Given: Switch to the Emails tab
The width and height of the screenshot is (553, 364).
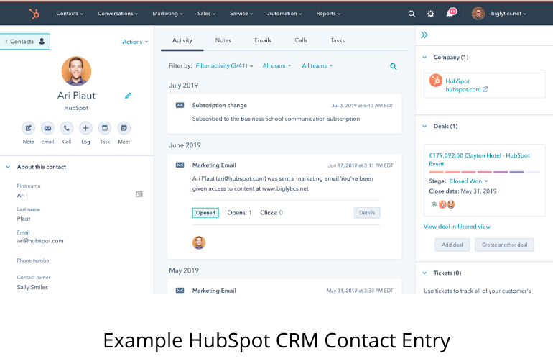Looking at the screenshot, I should (263, 40).
